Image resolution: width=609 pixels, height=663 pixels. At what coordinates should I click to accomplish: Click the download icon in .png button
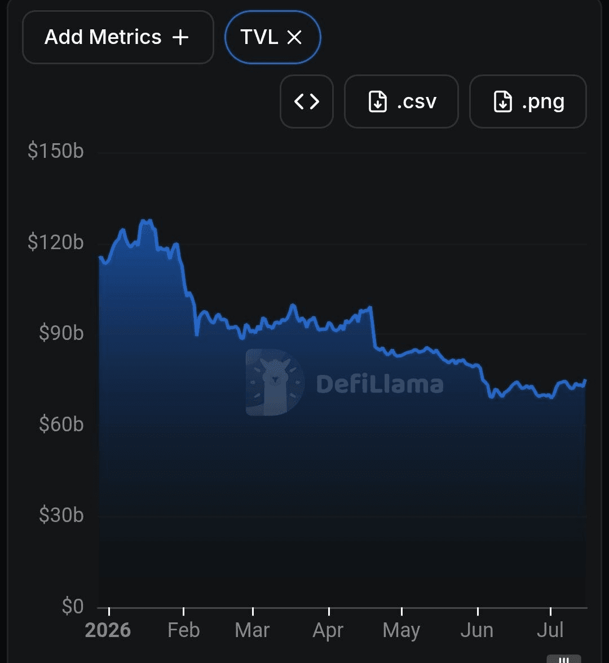click(503, 101)
